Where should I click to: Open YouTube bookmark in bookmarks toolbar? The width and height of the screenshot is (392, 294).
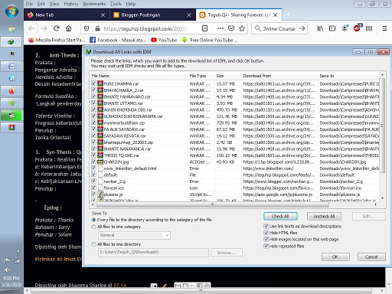(164, 40)
